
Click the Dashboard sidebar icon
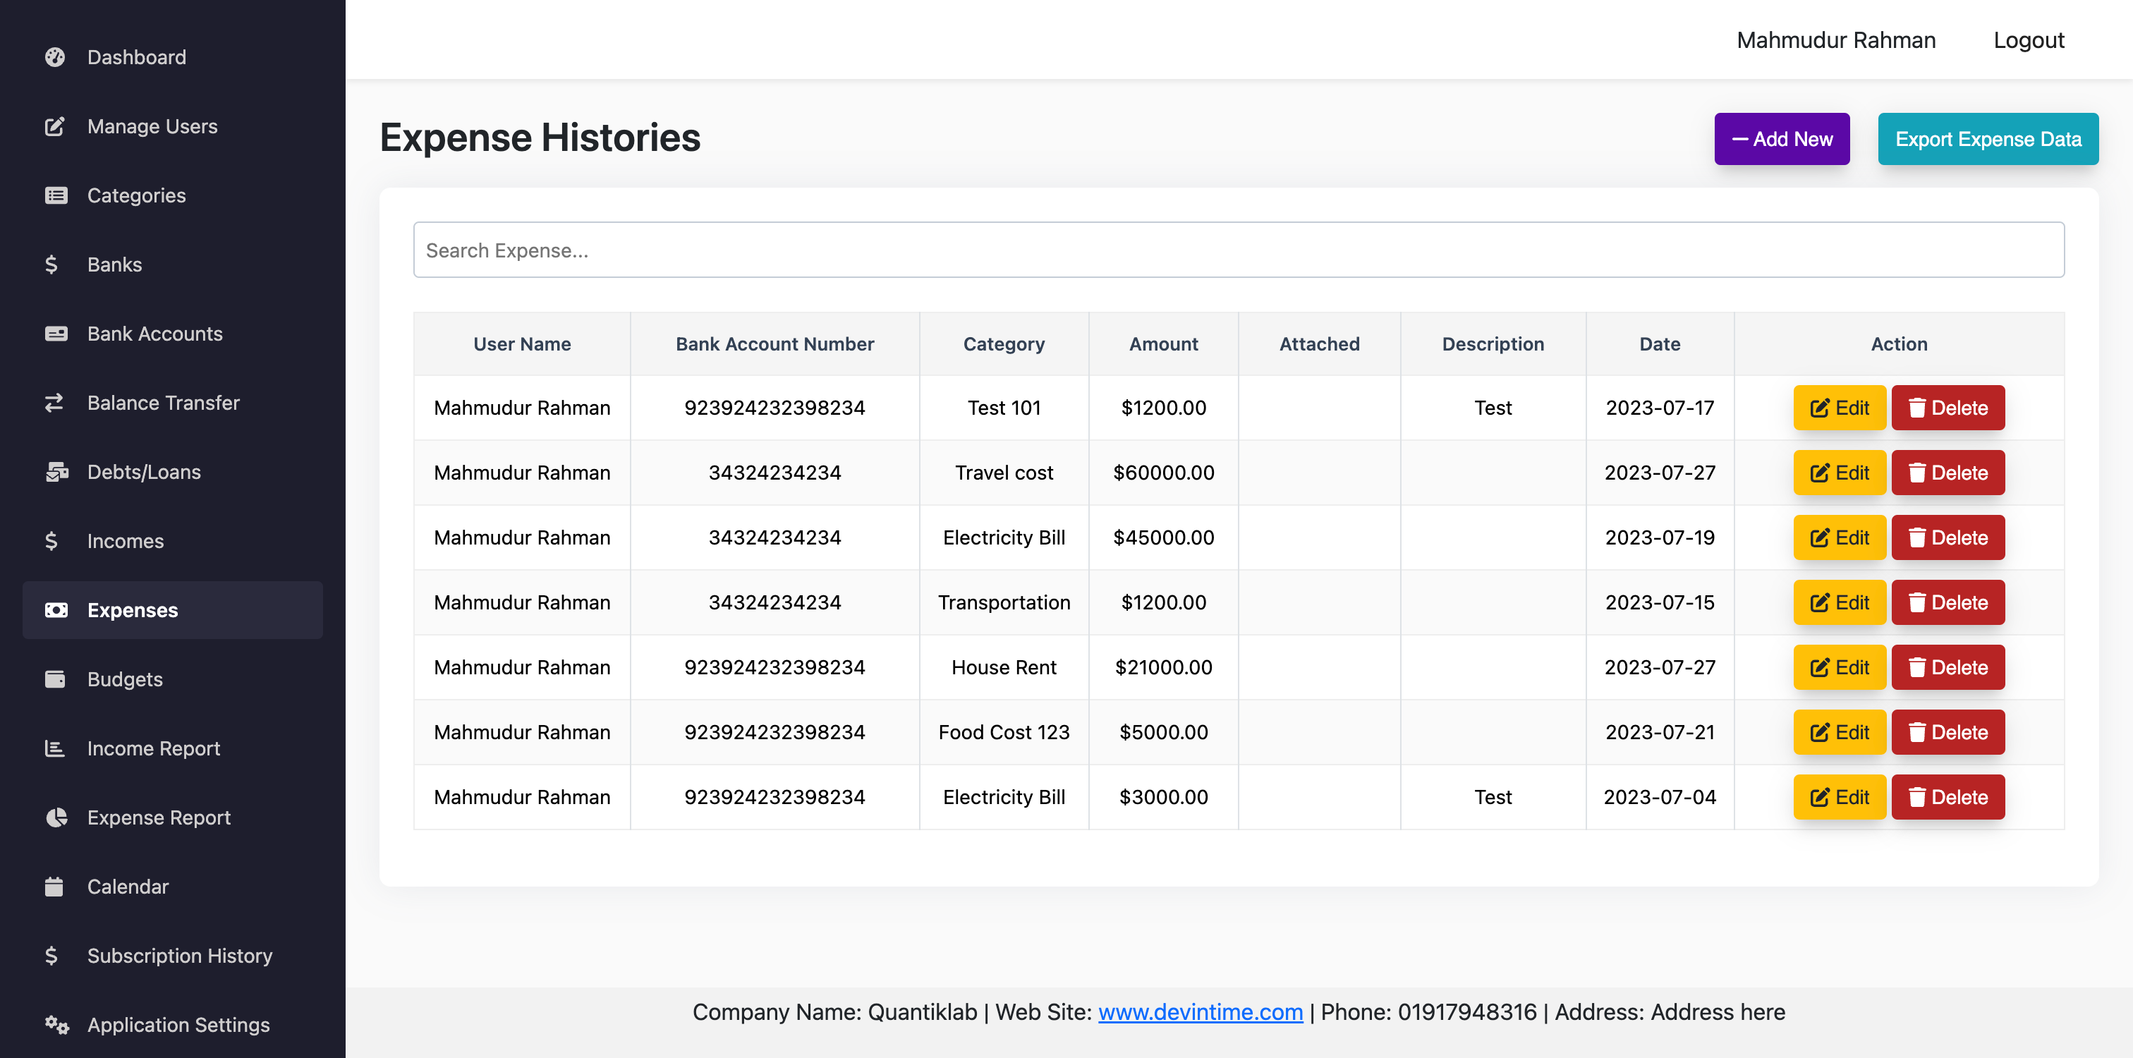[53, 56]
